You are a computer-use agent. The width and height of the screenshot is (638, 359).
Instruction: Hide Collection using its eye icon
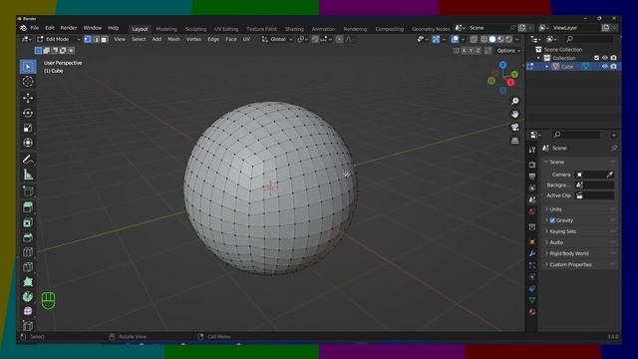click(605, 58)
